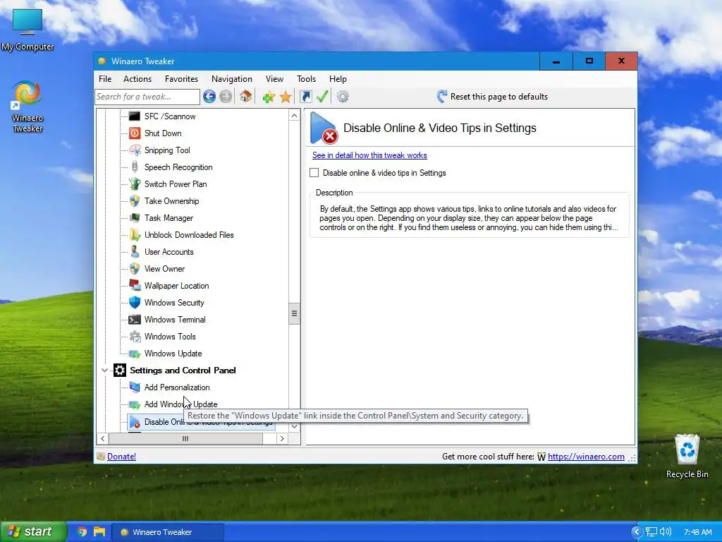Image resolution: width=722 pixels, height=542 pixels.
Task: Open Chrome from the taskbar quick launch
Action: click(x=82, y=532)
